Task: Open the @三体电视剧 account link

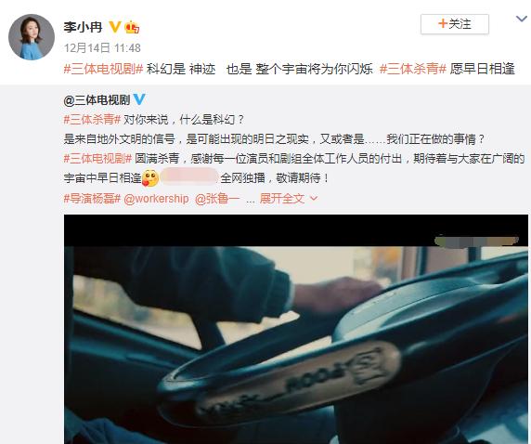Action: (x=97, y=99)
